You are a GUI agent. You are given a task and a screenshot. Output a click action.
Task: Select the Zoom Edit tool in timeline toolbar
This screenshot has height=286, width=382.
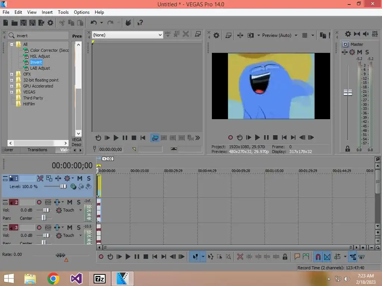click(x=228, y=257)
